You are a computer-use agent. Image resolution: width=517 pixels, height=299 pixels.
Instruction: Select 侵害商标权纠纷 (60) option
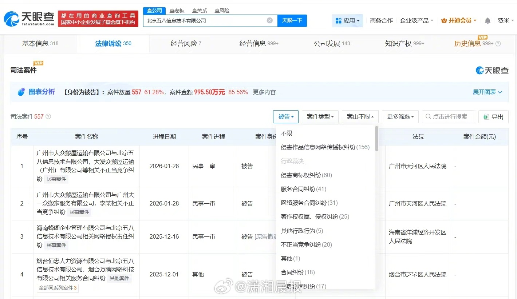coord(306,175)
